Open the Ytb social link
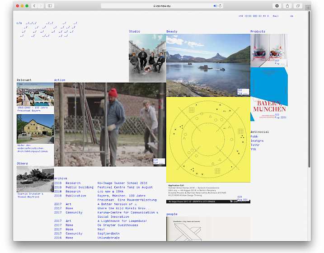324x253 pixels. click(x=253, y=149)
